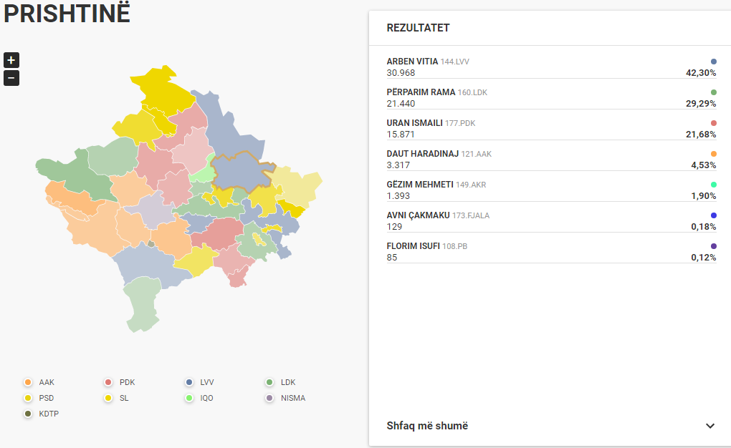Click vote count 15.871
This screenshot has width=731, height=448.
[x=401, y=134]
